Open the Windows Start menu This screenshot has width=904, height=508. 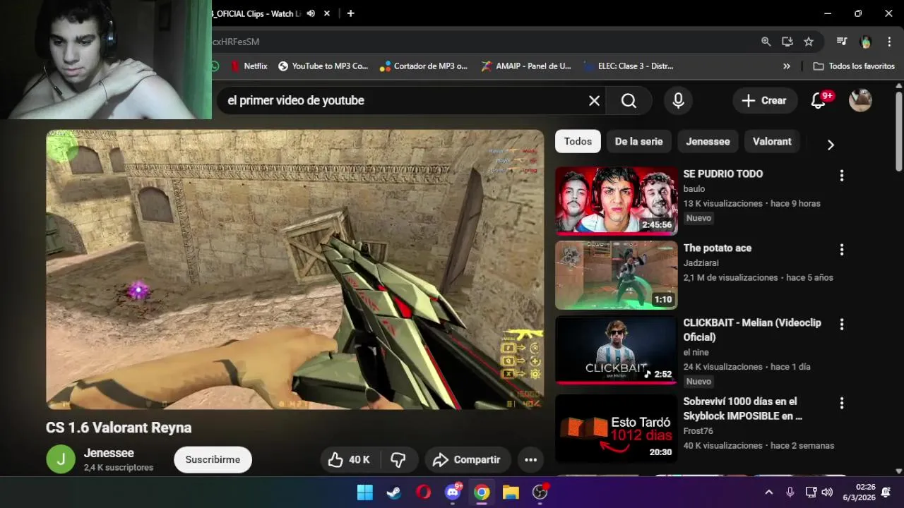click(x=365, y=492)
